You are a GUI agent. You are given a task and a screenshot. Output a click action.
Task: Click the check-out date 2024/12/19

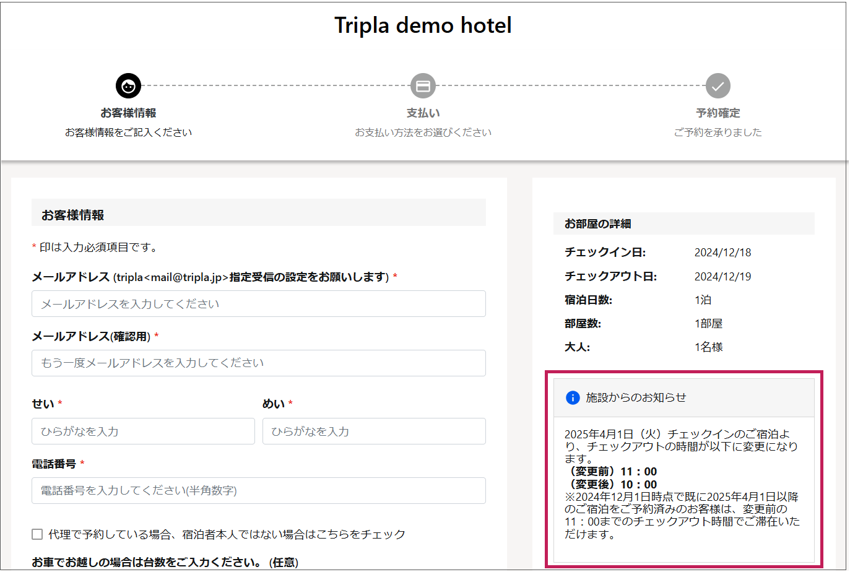722,277
